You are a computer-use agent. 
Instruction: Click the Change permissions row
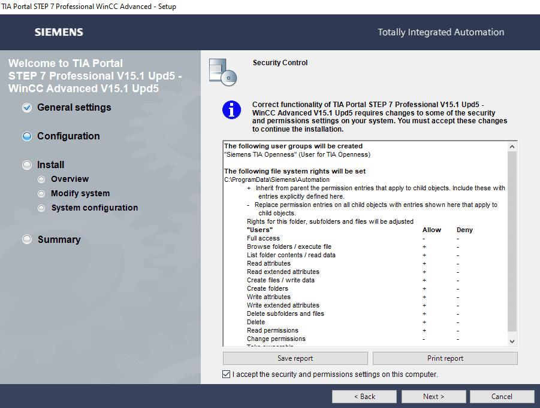pos(353,339)
